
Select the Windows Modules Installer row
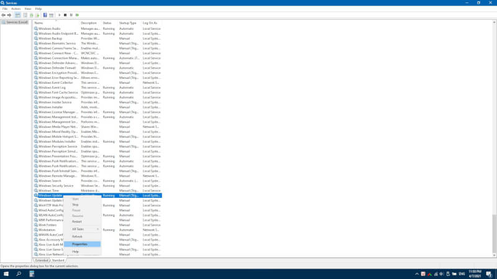tap(98, 141)
